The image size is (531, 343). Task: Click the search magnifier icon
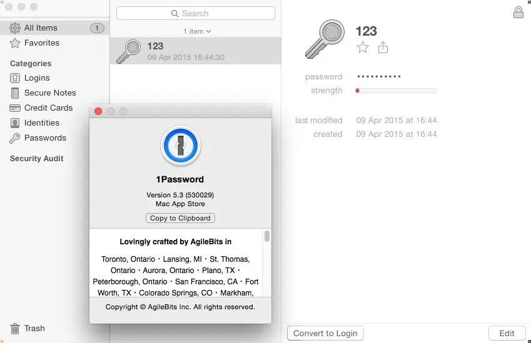coord(174,14)
